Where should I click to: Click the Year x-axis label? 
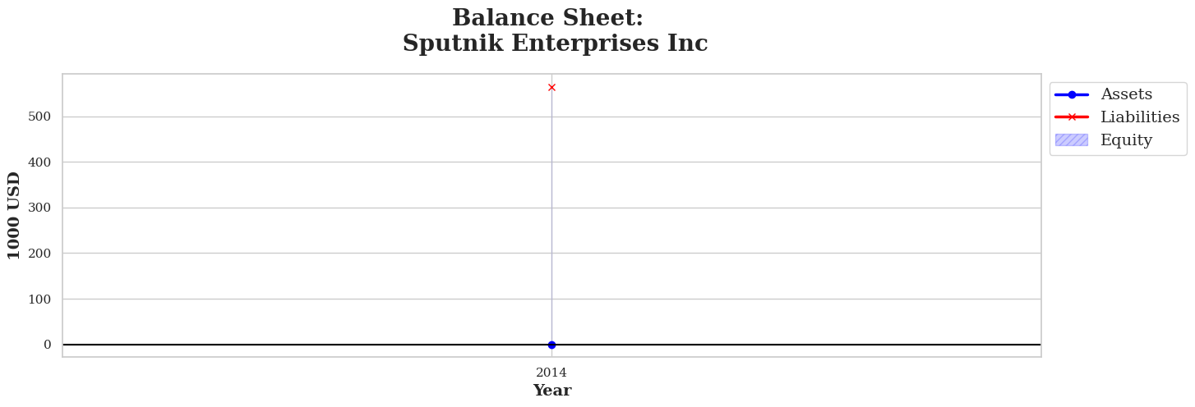(551, 391)
